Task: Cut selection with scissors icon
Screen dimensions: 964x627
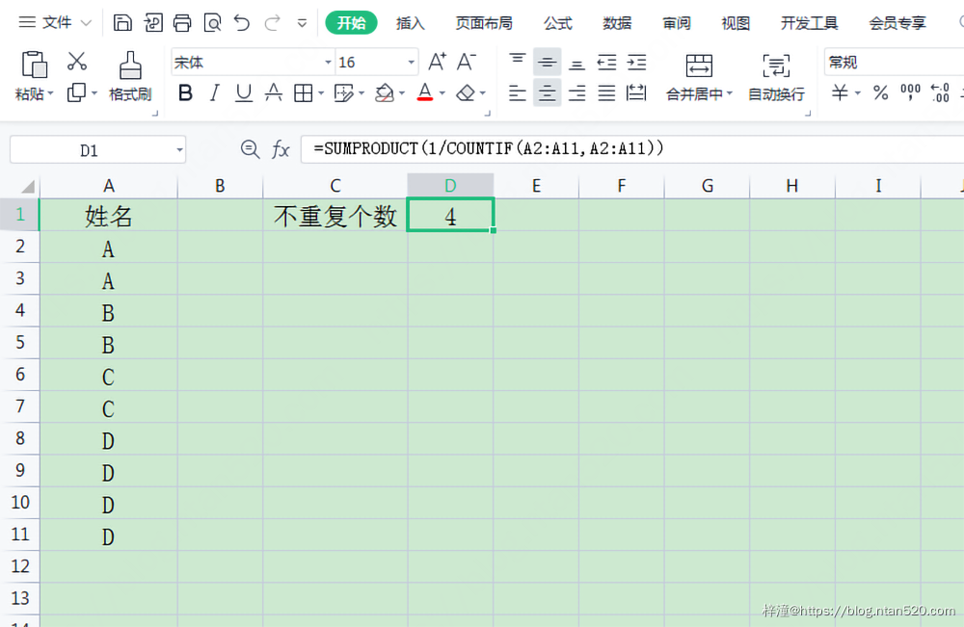Action: click(77, 62)
